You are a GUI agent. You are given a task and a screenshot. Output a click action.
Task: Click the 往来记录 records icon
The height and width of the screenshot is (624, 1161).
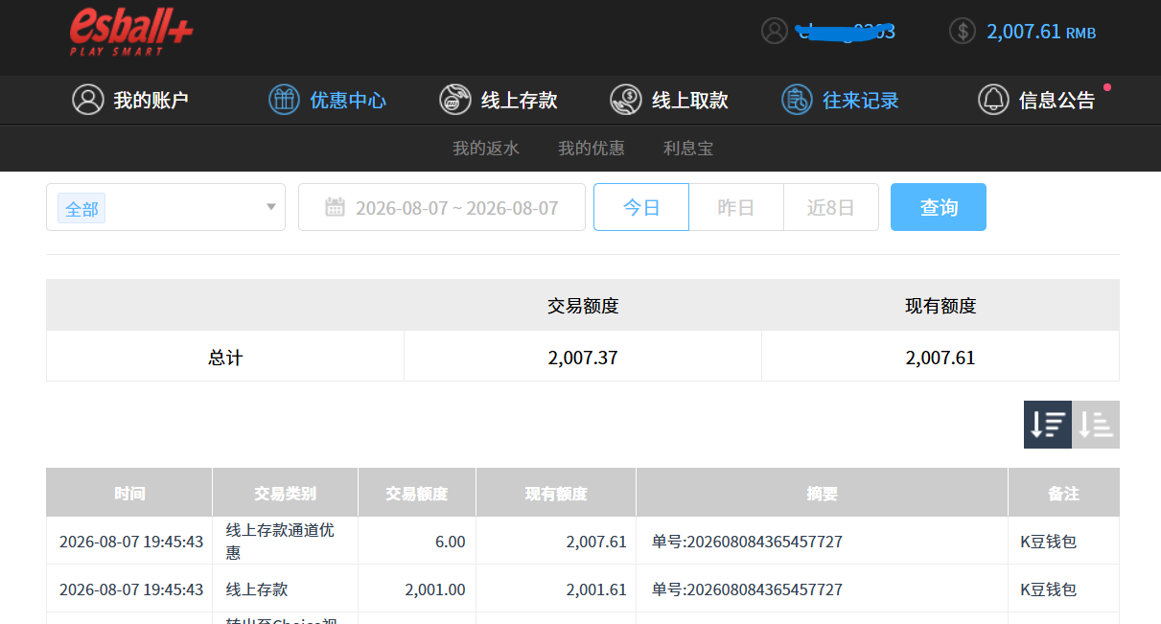tap(797, 100)
